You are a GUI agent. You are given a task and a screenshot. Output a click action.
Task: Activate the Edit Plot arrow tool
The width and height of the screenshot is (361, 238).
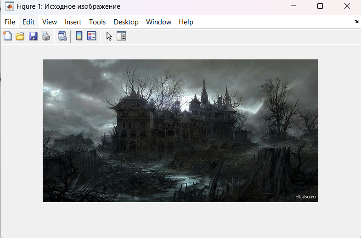(109, 36)
